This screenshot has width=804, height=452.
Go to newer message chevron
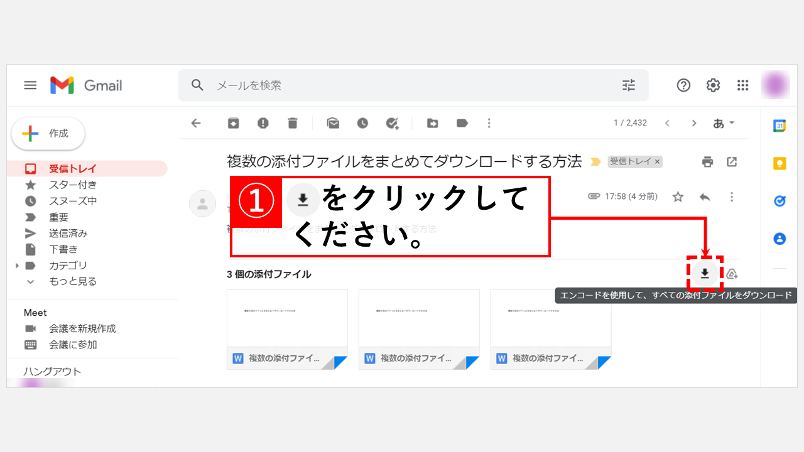tap(667, 123)
